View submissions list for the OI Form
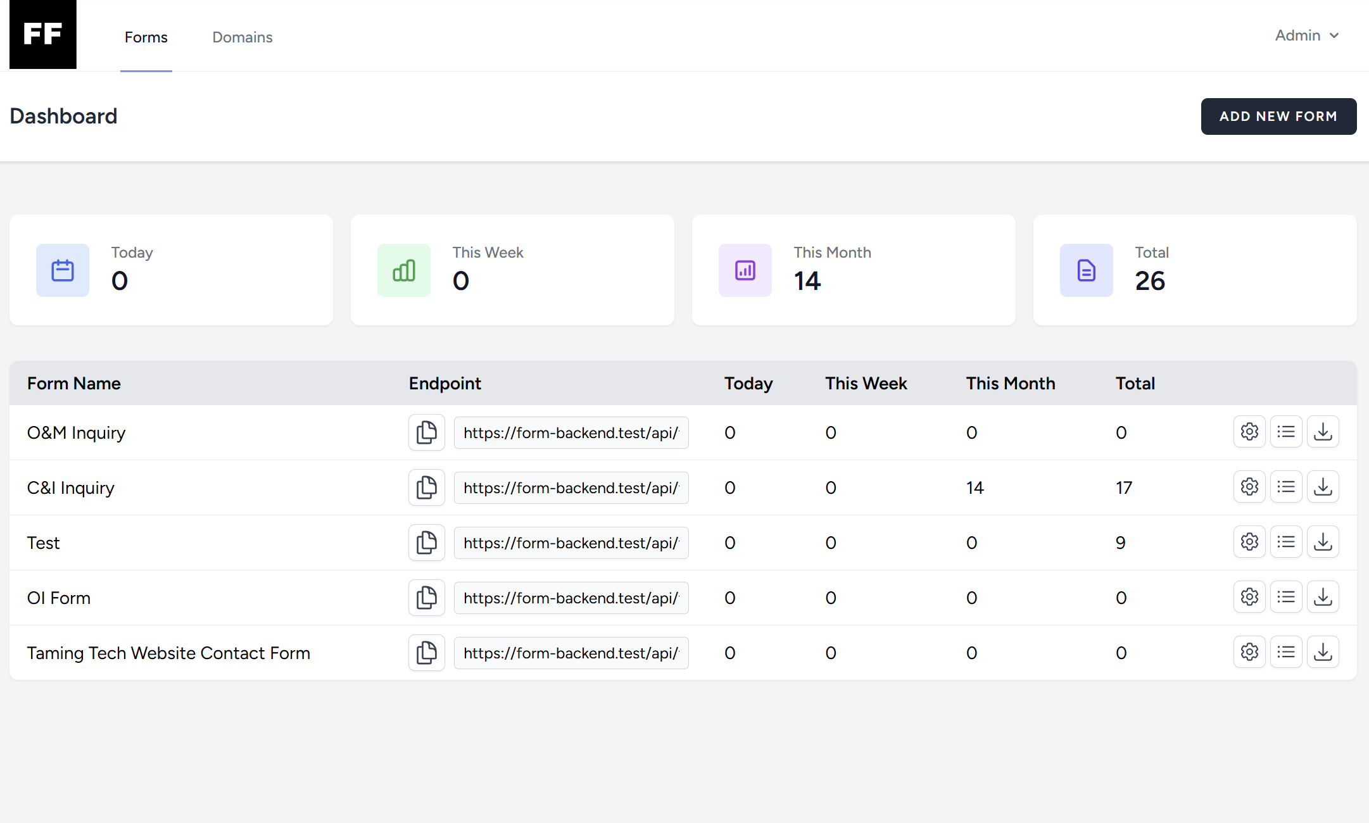Image resolution: width=1369 pixels, height=823 pixels. point(1286,596)
